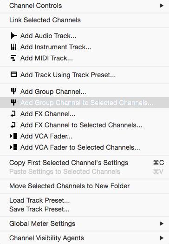169x244 pixels.
Task: Click the Add Group Channel fork icon
Action: (13, 92)
